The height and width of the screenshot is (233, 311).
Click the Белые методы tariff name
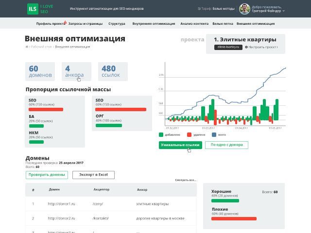tap(224, 9)
